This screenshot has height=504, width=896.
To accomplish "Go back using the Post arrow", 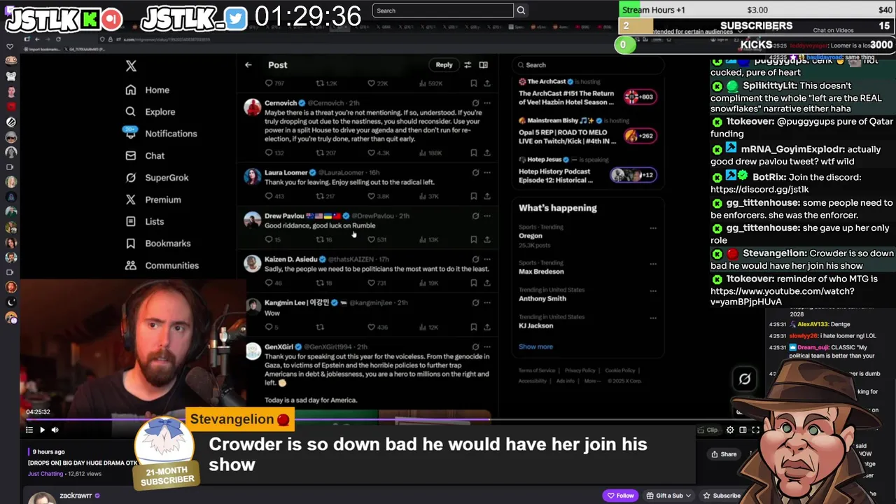I will tap(248, 64).
